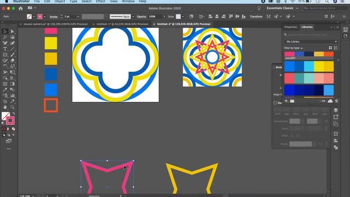Open Essentials Classic workspace switcher

pyautogui.click(x=282, y=8)
